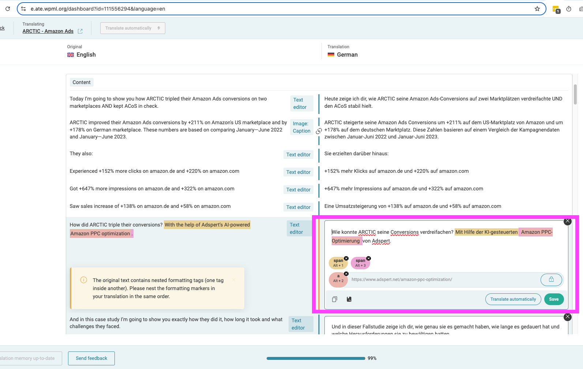The width and height of the screenshot is (583, 369).
Task: Click inside the German text 'Wie konnte ARCTIC' editor
Action: (446, 236)
